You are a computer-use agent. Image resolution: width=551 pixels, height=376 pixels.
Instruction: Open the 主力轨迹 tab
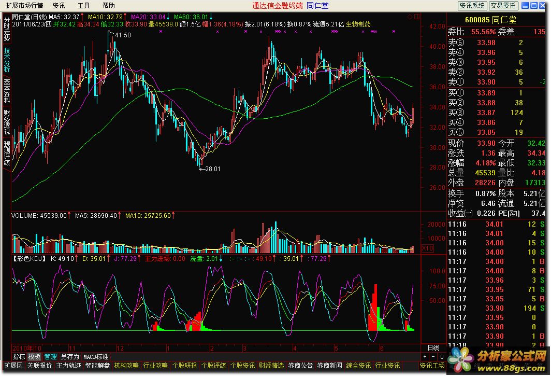click(x=68, y=366)
